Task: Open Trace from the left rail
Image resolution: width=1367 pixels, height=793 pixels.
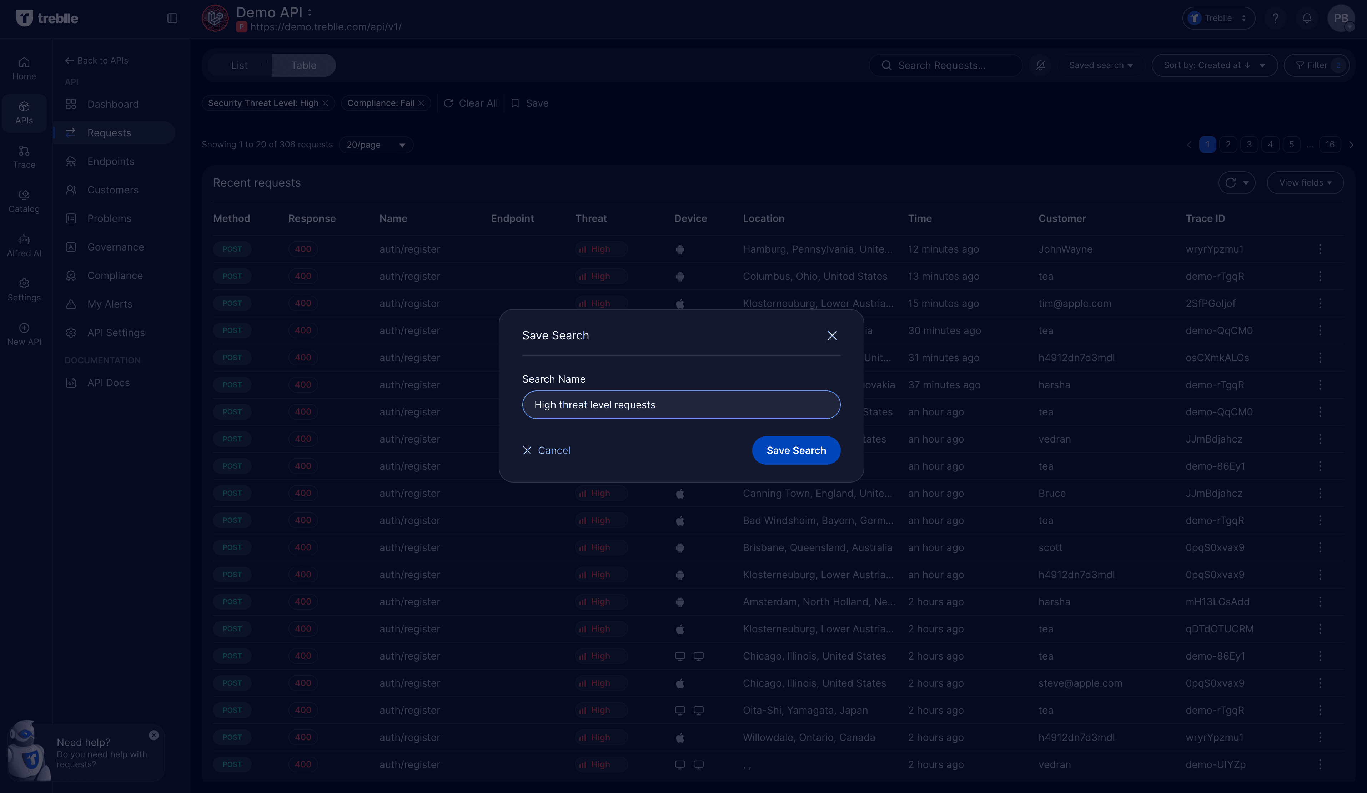Action: 24,157
